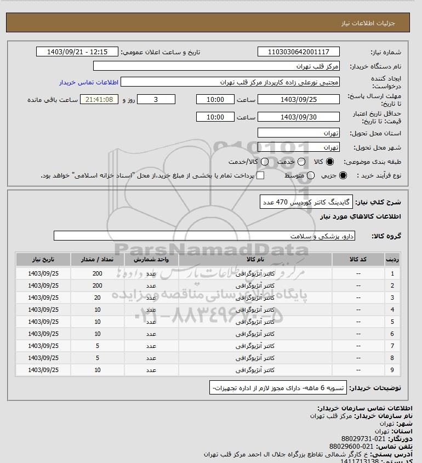Select the متوسط purchase type radio
The image size is (422, 463).
click(x=311, y=175)
